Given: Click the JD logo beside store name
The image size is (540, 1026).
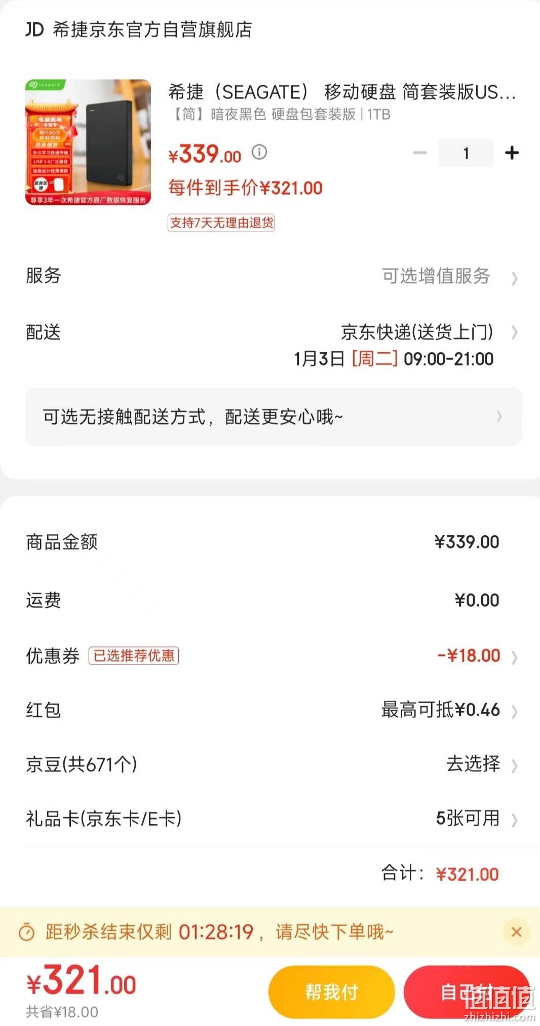Looking at the screenshot, I should point(34,29).
